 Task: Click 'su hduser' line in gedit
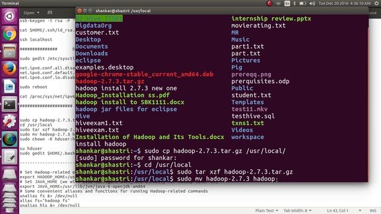point(31,149)
